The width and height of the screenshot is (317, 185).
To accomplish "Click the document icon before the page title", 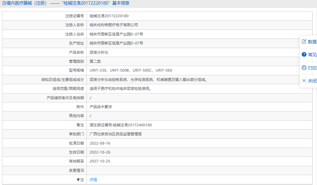I will coord(4,3).
